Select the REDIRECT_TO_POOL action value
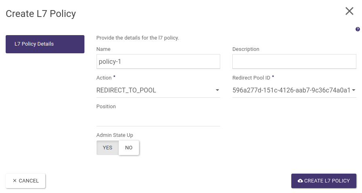This screenshot has height=193, width=362. (x=126, y=90)
